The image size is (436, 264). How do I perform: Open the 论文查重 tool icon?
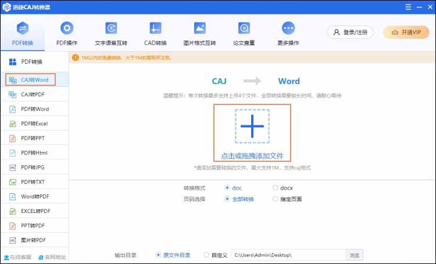[x=244, y=29]
